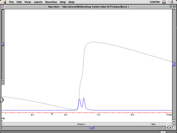This screenshot has height=133, width=177.
Task: Click the bottom scrollbar right arrow
Action: [x=171, y=128]
